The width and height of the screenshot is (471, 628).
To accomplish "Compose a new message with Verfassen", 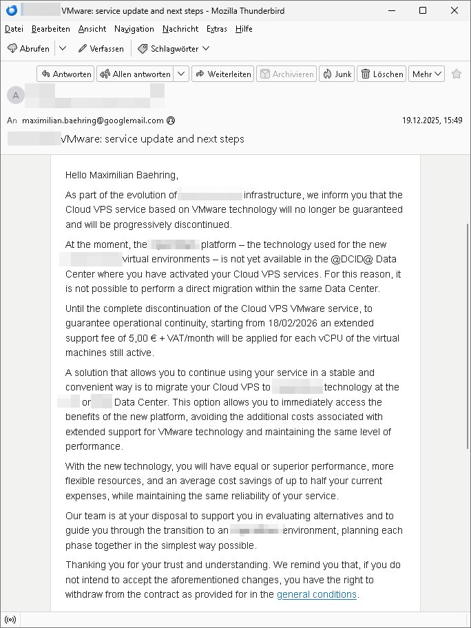I will click(101, 49).
